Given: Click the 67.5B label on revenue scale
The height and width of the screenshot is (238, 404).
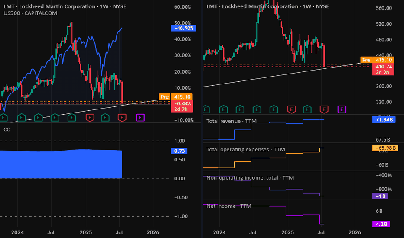Looking at the screenshot, I should click(x=383, y=140).
